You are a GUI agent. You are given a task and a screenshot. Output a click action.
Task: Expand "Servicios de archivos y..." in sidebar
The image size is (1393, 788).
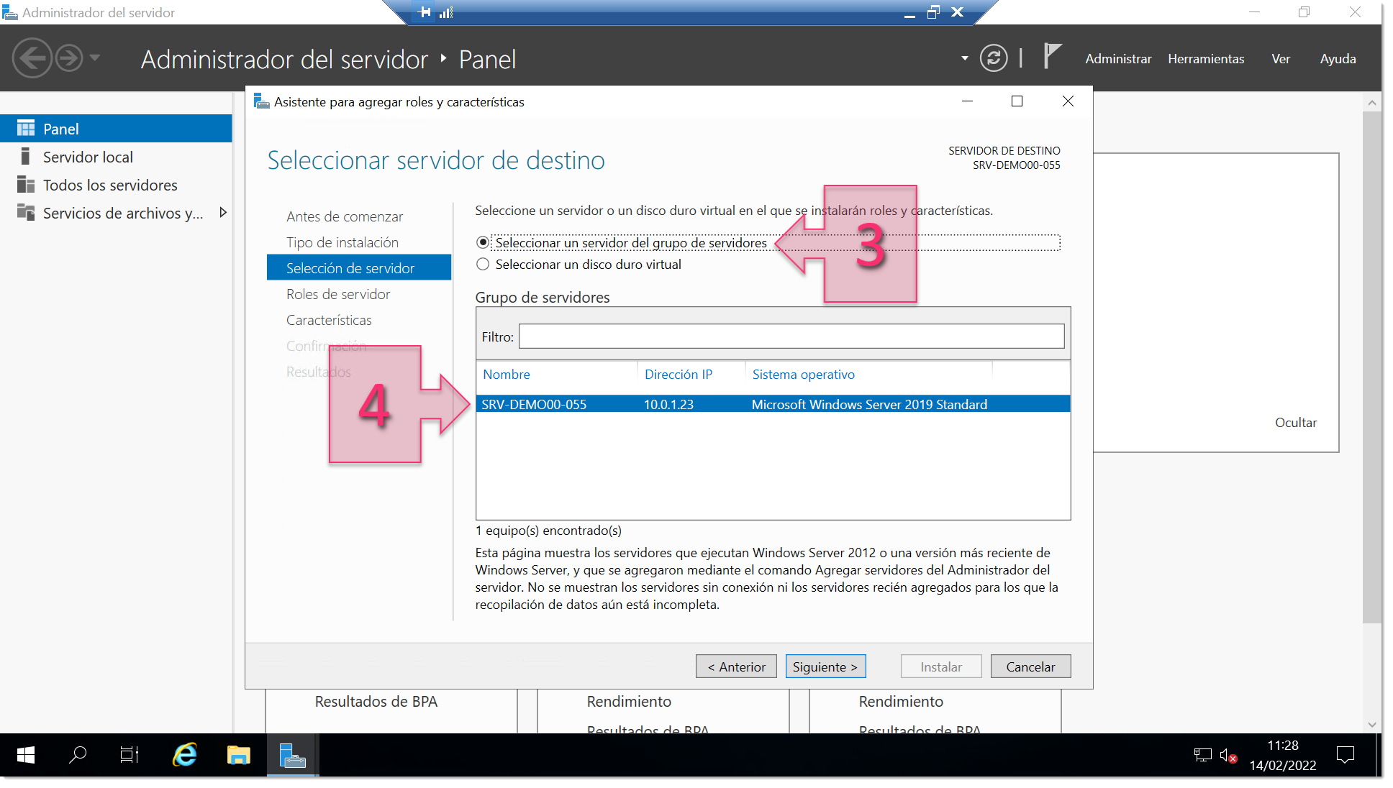pyautogui.click(x=223, y=213)
